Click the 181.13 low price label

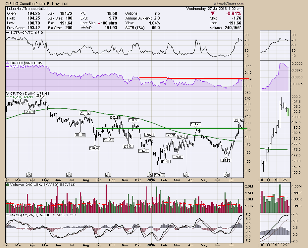click(x=109, y=140)
